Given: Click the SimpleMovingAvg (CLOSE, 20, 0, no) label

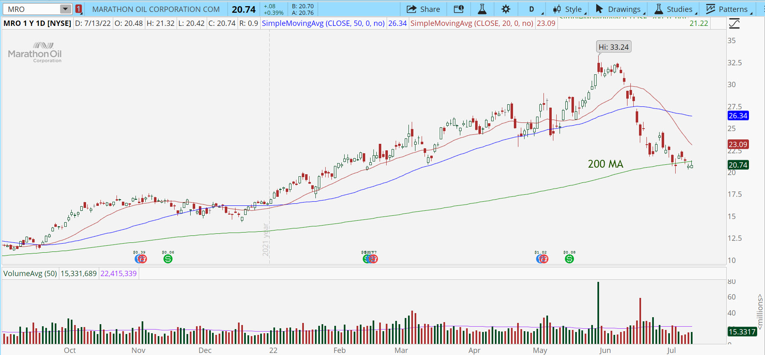Looking at the screenshot, I should [x=472, y=23].
